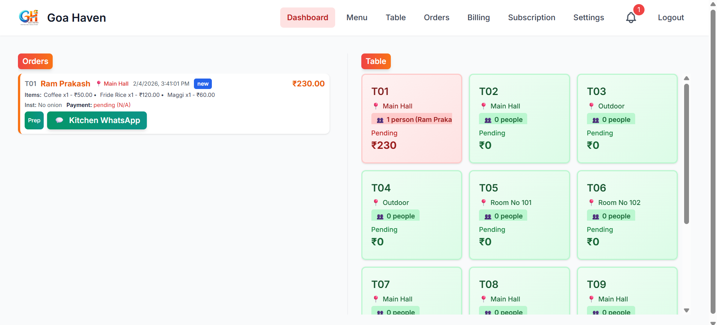Click the people icon on T03 card
Viewport: 717px width, 325px height.
pyautogui.click(x=596, y=120)
